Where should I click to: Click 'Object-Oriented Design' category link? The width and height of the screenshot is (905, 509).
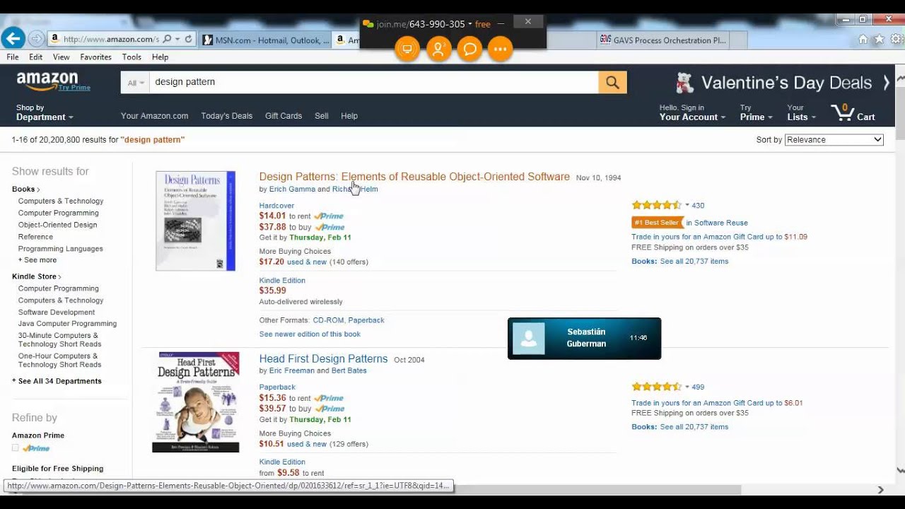58,225
